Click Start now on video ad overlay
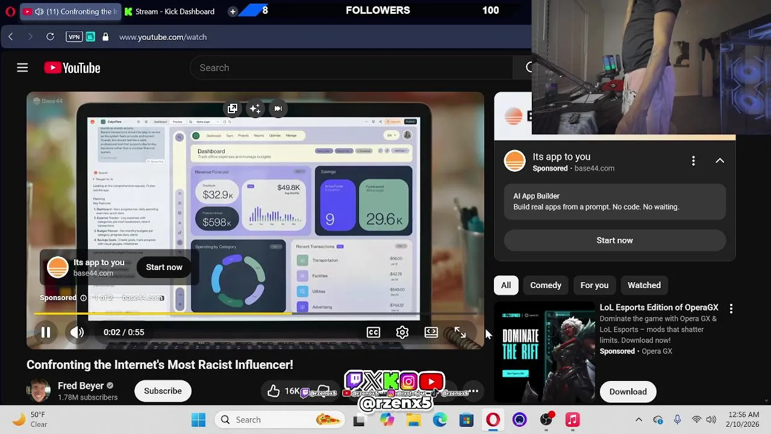This screenshot has width=771, height=434. (164, 267)
